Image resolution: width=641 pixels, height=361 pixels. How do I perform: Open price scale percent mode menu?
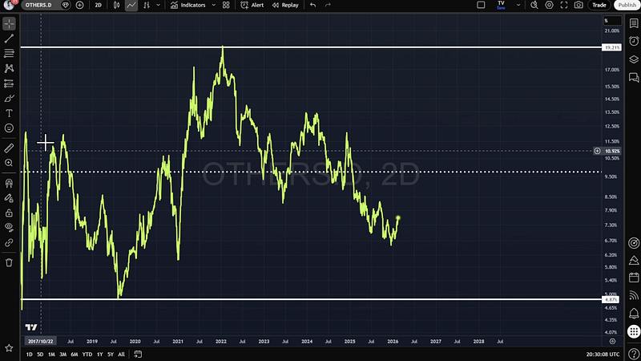(612, 21)
